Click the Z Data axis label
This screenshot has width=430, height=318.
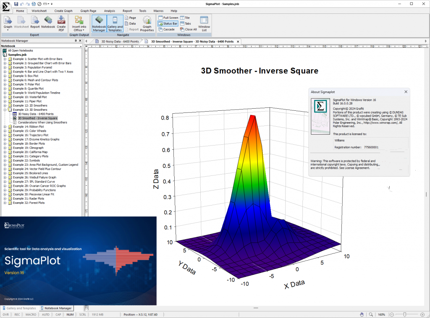pos(156,179)
